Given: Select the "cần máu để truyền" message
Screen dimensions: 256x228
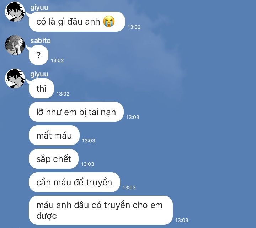Looking at the screenshot, I should click(x=74, y=182).
